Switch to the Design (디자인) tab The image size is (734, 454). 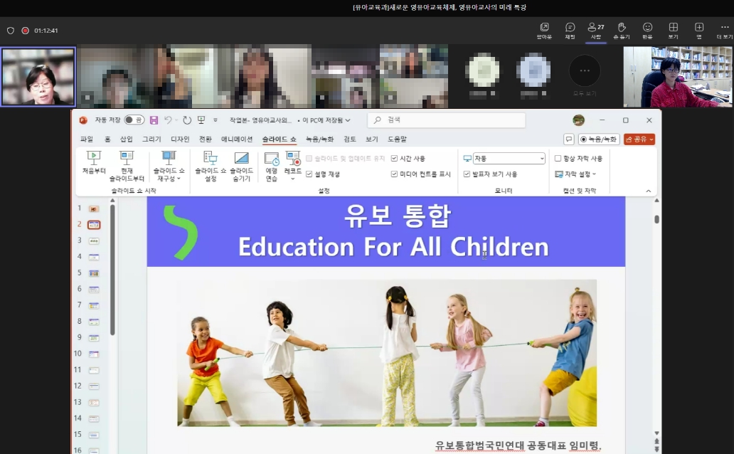180,139
